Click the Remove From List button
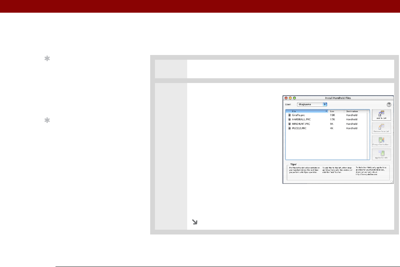Screen dimensions: 400x267 pyautogui.click(x=381, y=128)
